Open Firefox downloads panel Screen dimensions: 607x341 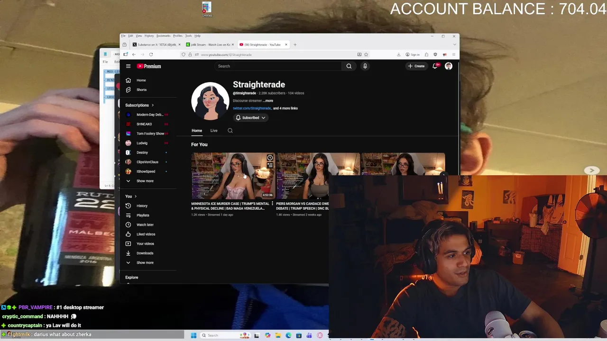pos(399,54)
